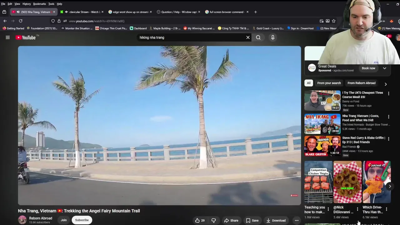Open the View menu
This screenshot has height=225, width=400.
(x=17, y=4)
